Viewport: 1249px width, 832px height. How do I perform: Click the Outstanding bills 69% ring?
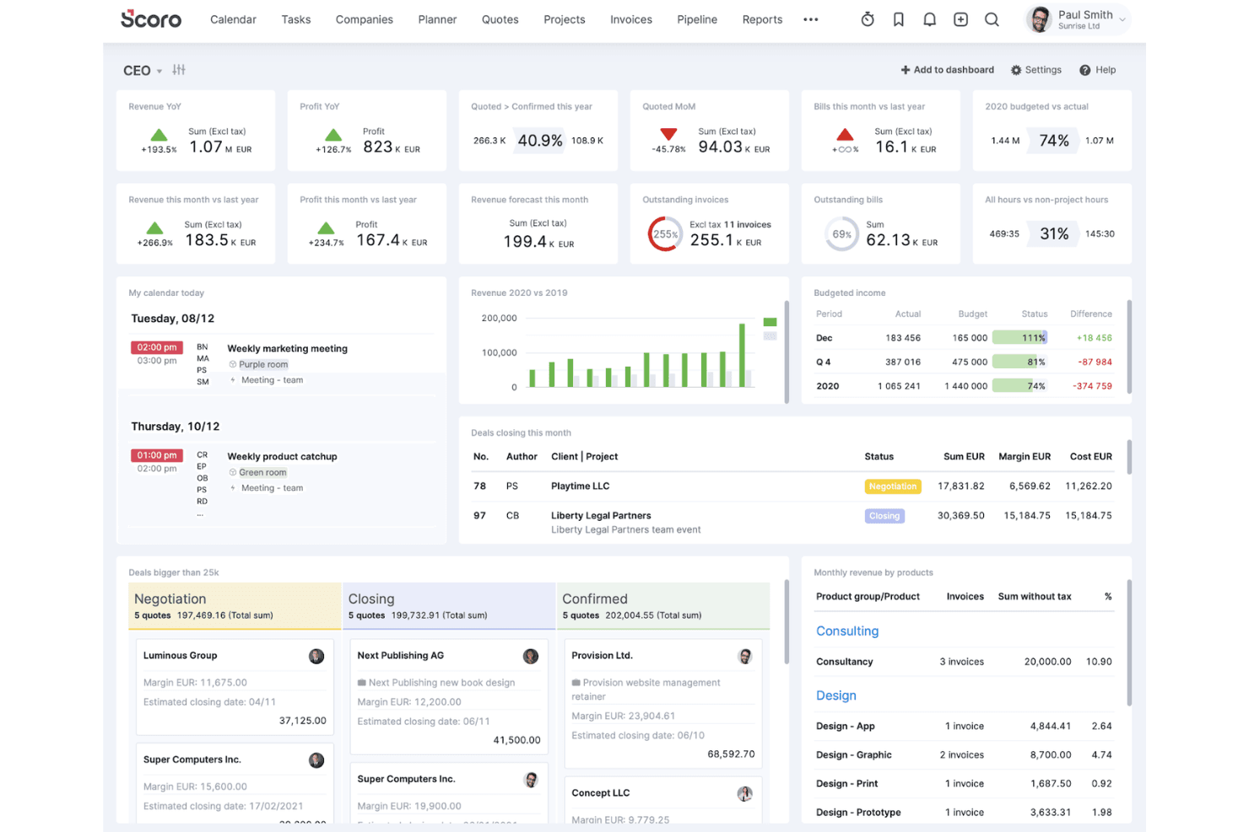(x=841, y=234)
